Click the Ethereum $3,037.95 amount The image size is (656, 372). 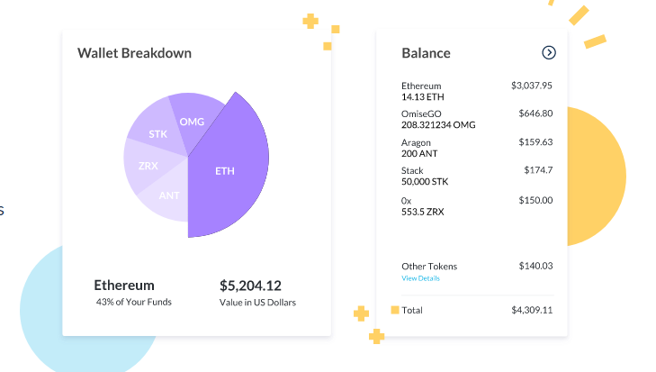(531, 86)
